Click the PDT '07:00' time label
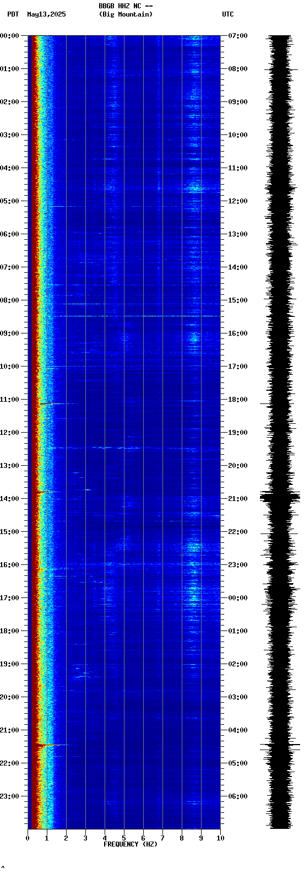The width and height of the screenshot is (304, 873). 9,267
